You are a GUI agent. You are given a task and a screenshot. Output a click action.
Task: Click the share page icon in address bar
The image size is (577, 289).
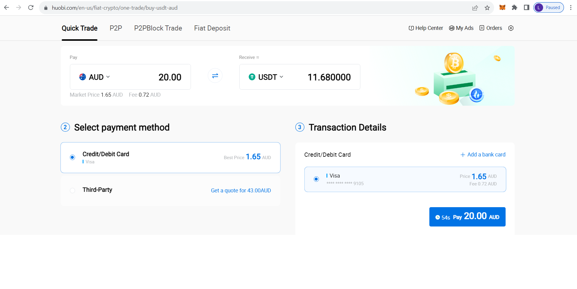coord(475,8)
